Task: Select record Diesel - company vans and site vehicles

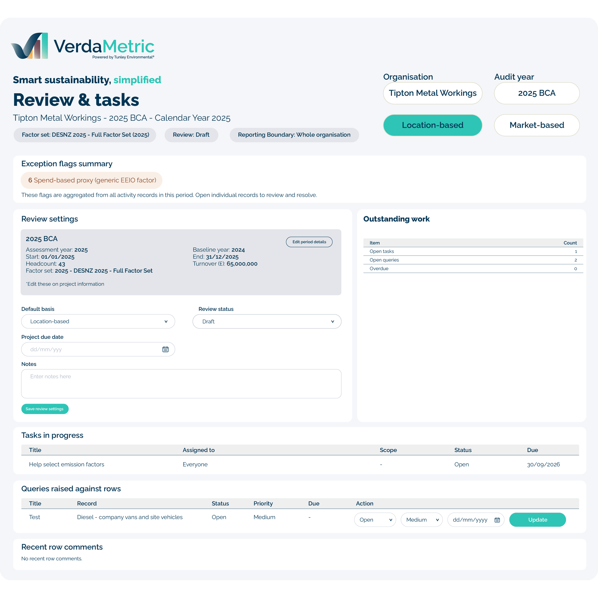Action: [x=130, y=517]
